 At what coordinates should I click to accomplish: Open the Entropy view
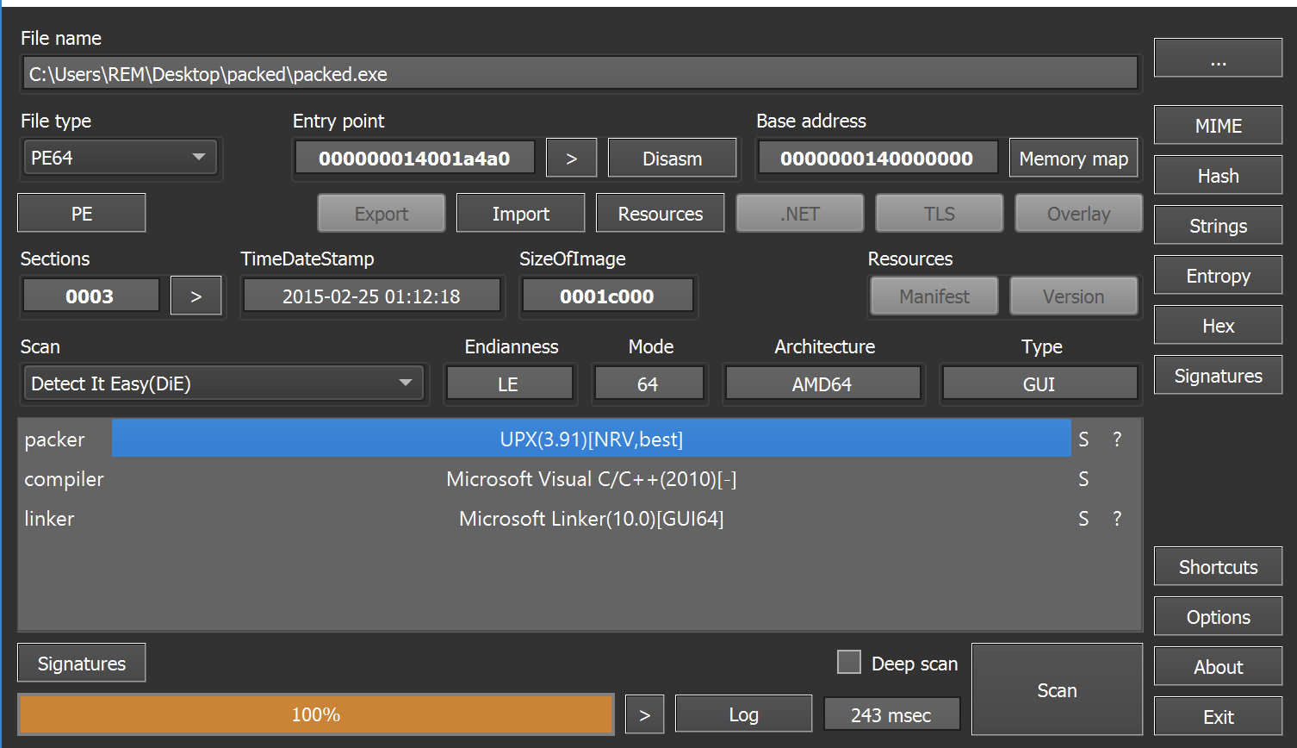pos(1218,276)
